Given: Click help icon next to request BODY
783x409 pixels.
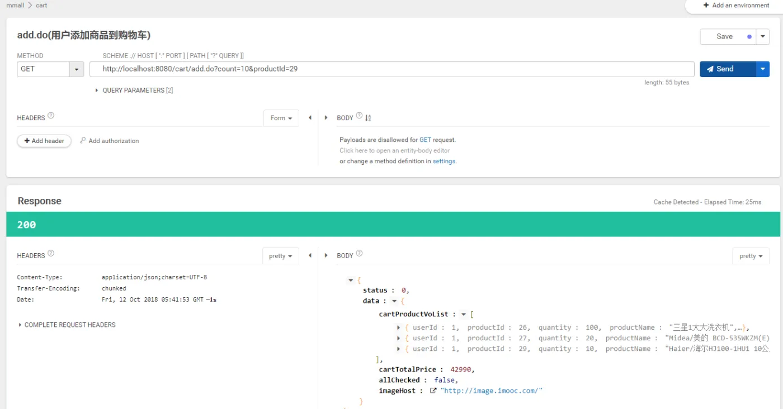Looking at the screenshot, I should (x=359, y=116).
